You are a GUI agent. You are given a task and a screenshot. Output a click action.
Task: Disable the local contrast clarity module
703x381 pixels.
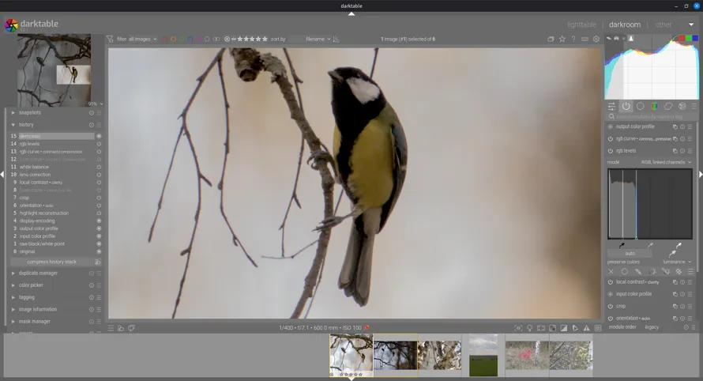tap(611, 282)
